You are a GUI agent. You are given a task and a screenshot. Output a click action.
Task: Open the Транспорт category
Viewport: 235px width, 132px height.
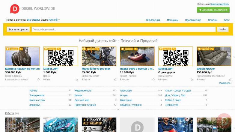tap(126, 91)
